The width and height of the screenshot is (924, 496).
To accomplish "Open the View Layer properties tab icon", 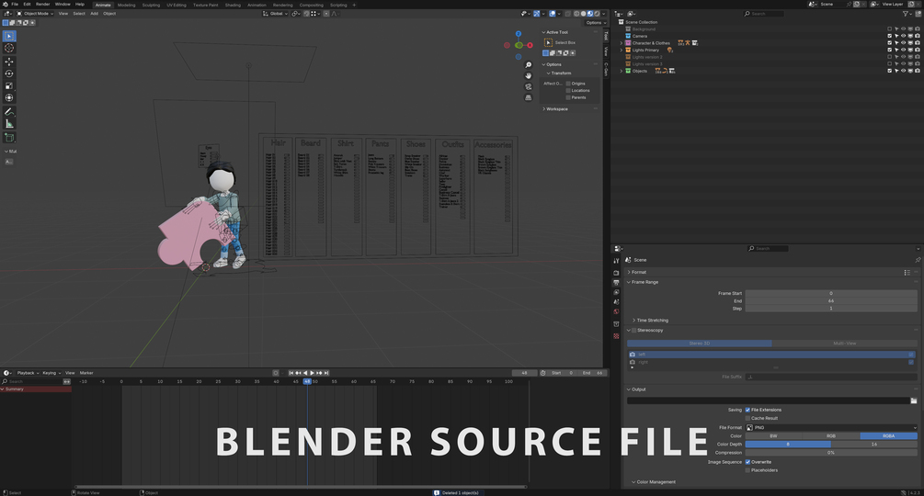I will [616, 292].
